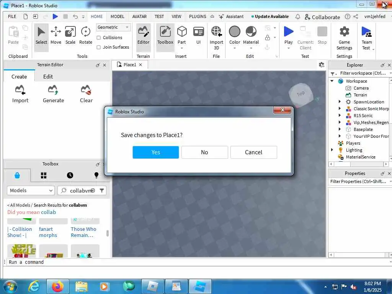
Task: Click the help question mark icon
Action: [348, 16]
